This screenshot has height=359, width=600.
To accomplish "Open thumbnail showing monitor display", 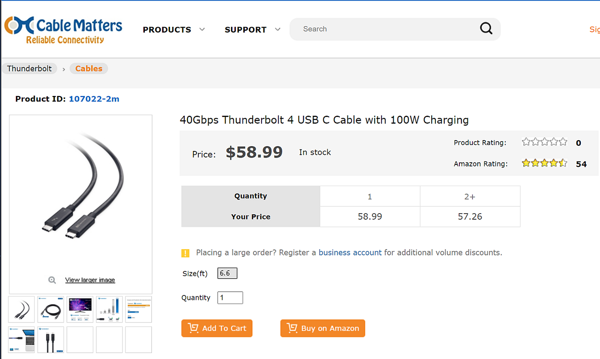I will (80, 309).
